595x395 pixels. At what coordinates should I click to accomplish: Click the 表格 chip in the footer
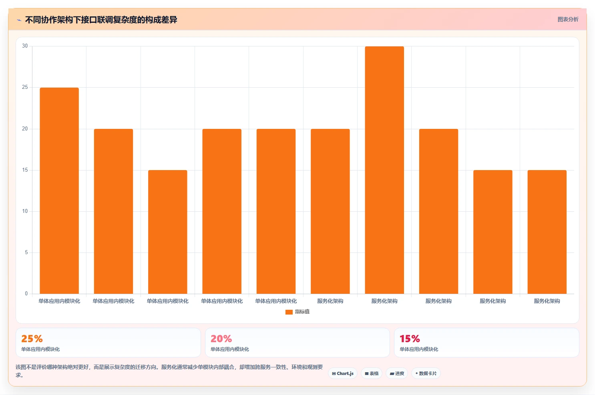click(372, 373)
